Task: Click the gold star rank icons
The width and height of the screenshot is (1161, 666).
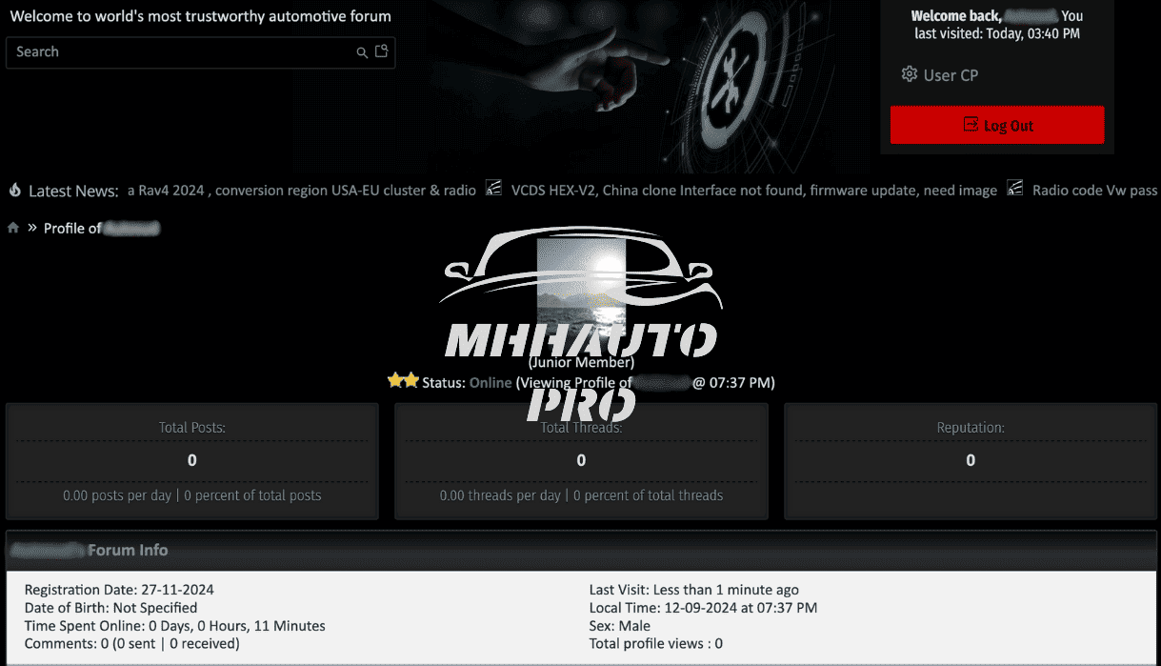Action: click(x=404, y=381)
